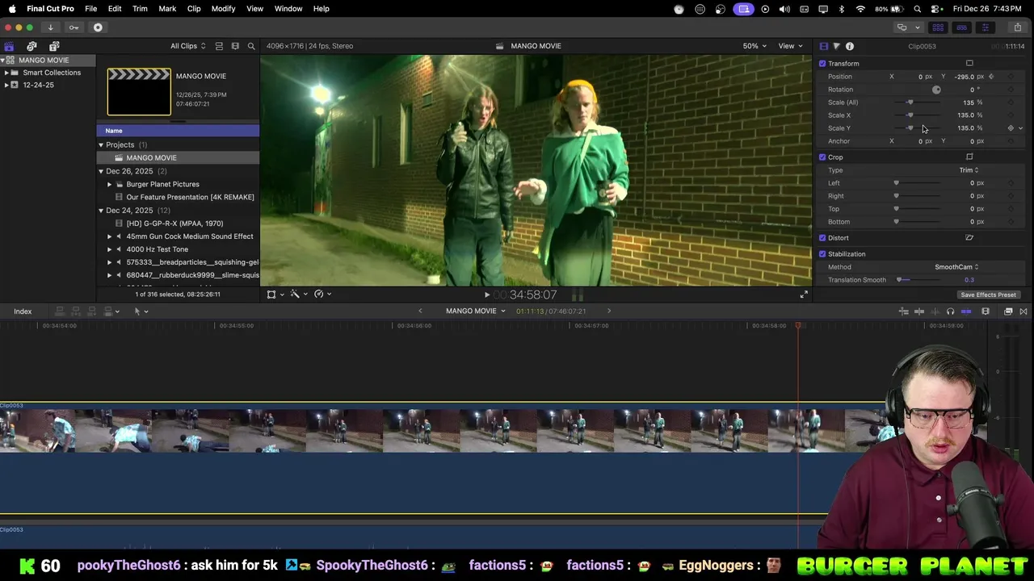
Task: Show the Libraries sidebar clapper icon
Action: coord(9,46)
